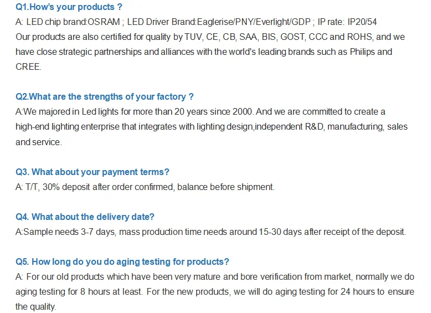Click the Q4 delivery date heading
The width and height of the screenshot is (431, 313).
coord(85,217)
